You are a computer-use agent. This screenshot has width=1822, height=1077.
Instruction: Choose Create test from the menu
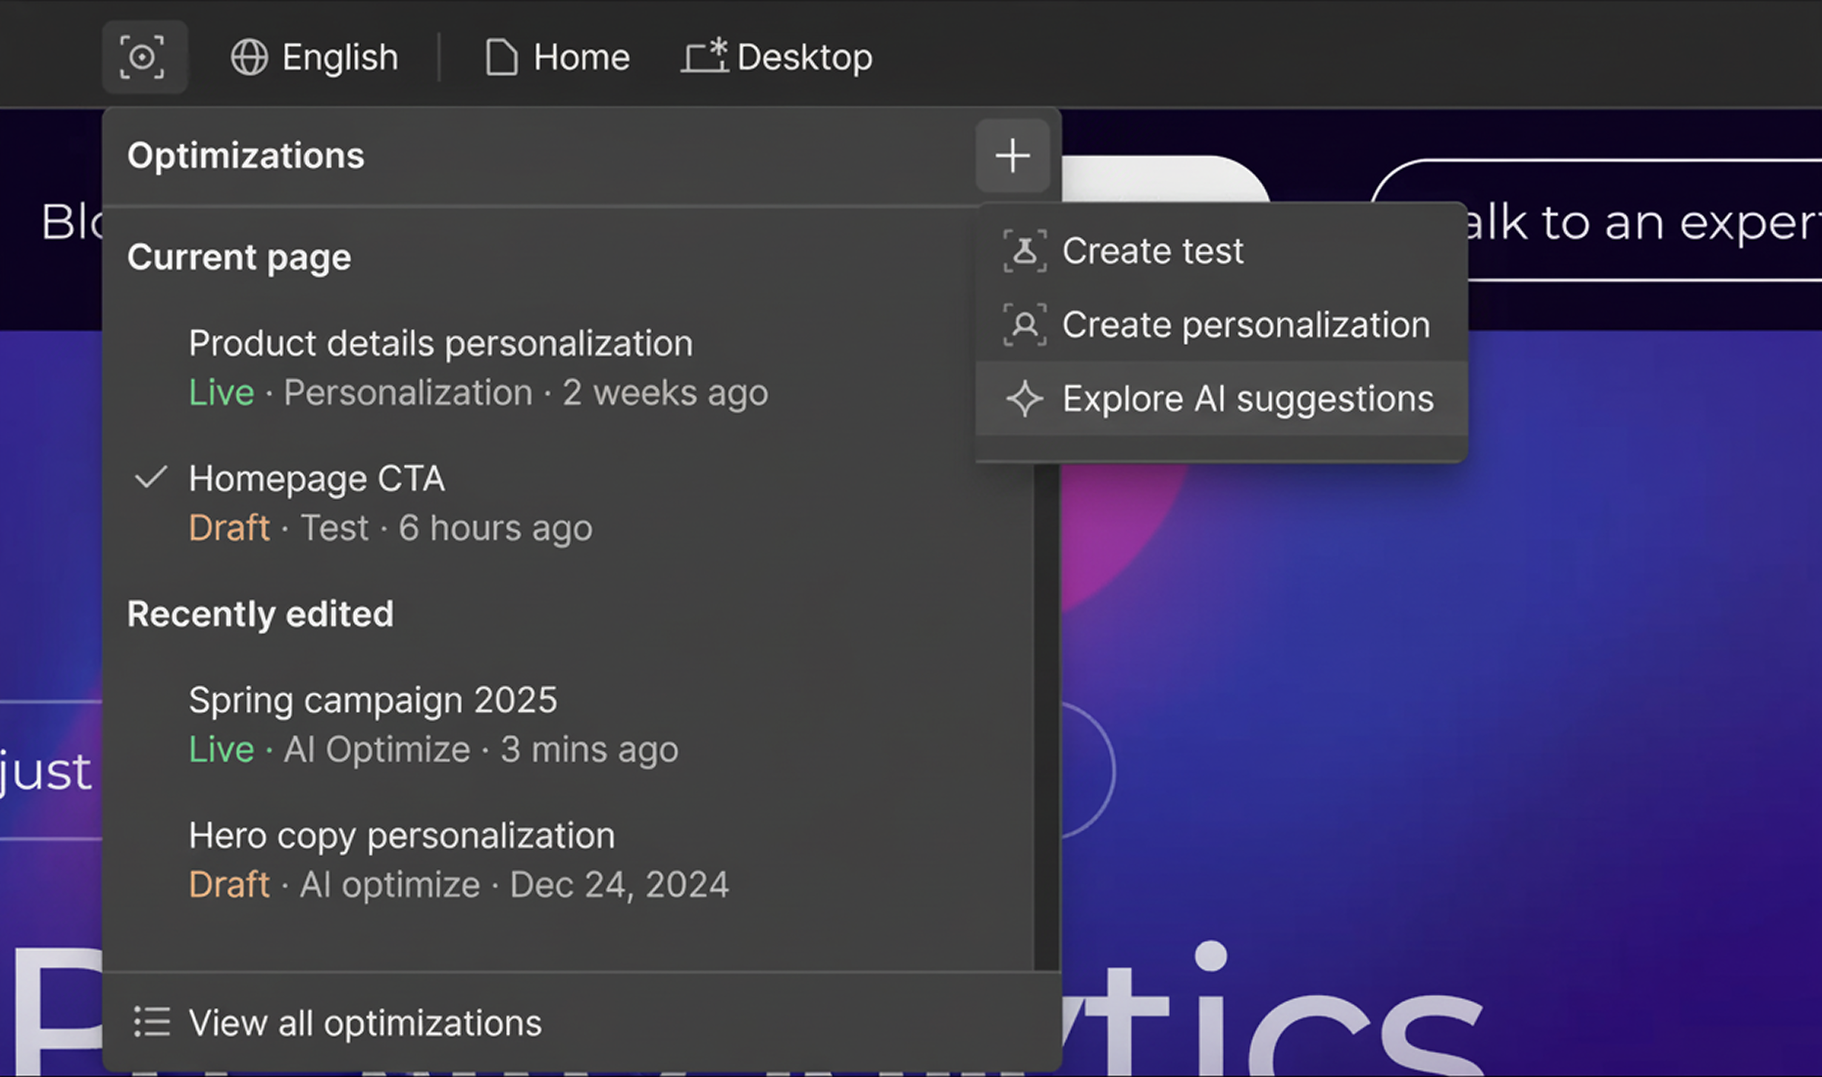pos(1152,251)
